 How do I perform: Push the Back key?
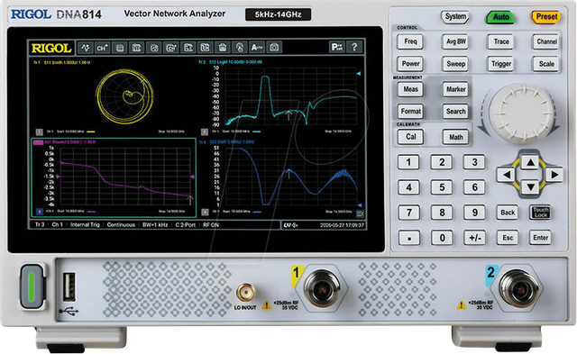click(x=508, y=213)
